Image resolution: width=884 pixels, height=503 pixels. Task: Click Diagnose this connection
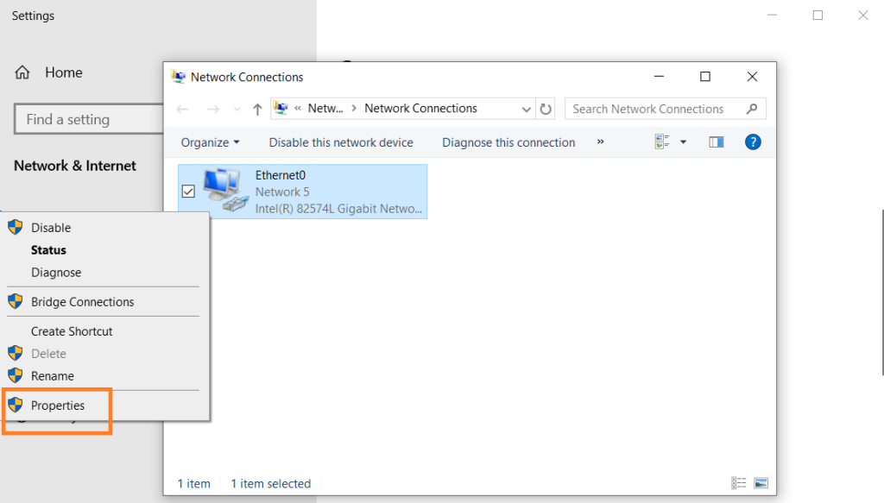pyautogui.click(x=508, y=142)
